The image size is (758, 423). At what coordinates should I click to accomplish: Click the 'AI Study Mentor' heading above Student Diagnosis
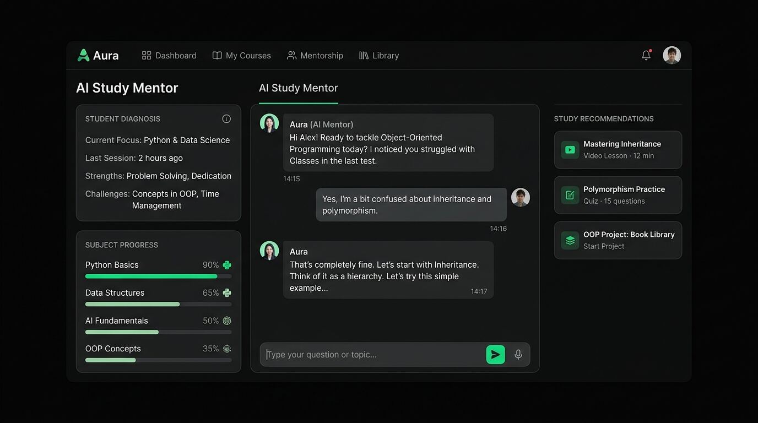[127, 88]
